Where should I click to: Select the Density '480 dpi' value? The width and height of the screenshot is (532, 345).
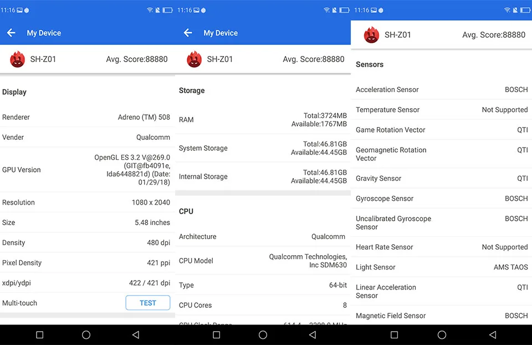coord(158,243)
